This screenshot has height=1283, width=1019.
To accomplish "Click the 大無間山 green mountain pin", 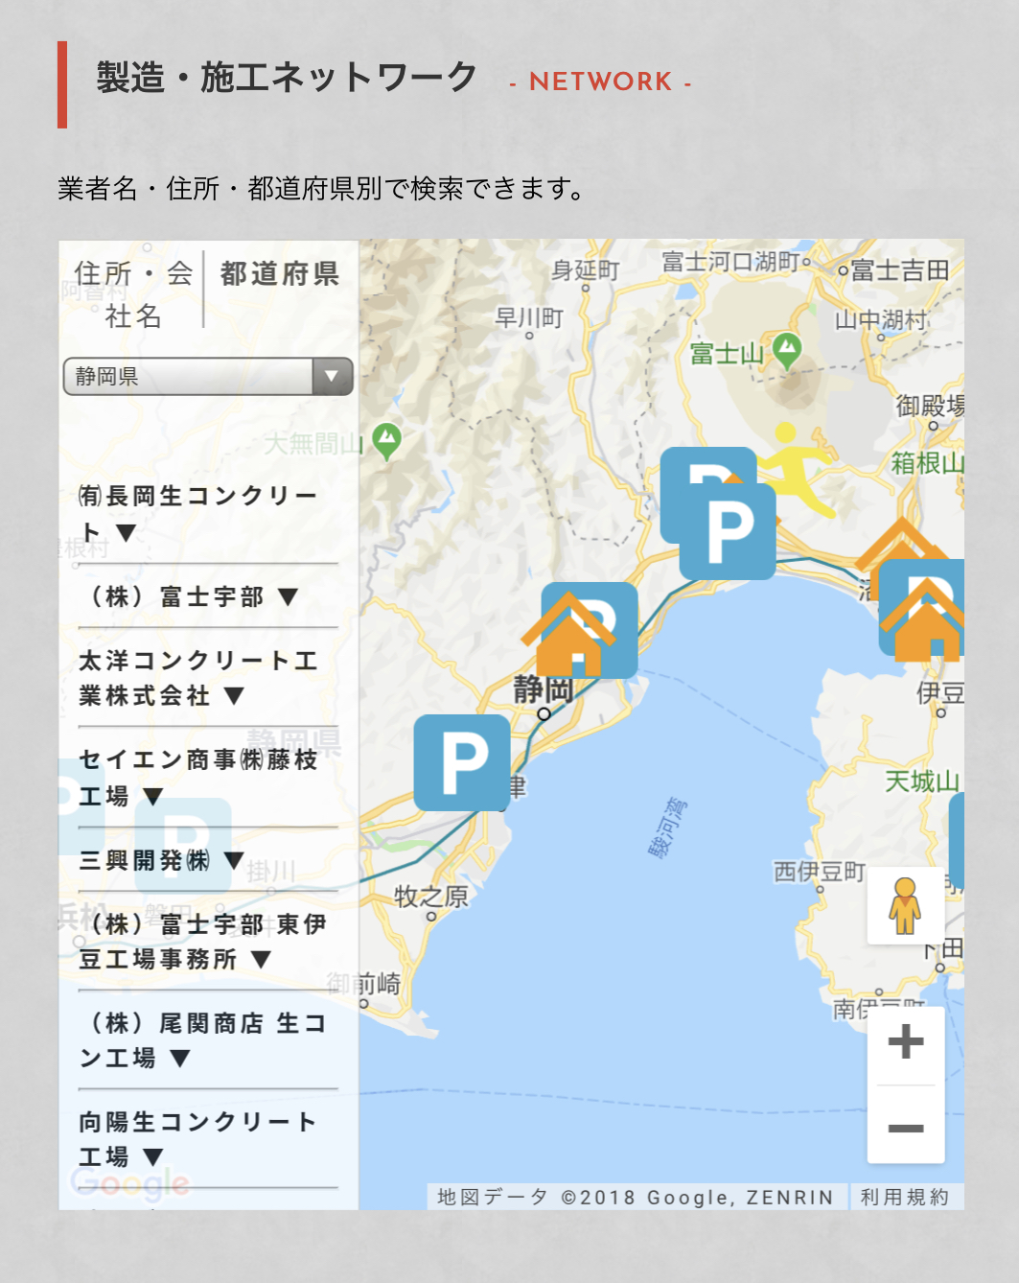I will [x=386, y=442].
